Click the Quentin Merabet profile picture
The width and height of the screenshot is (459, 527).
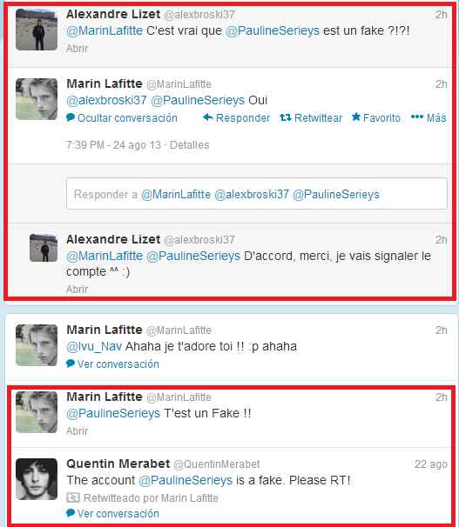click(x=37, y=479)
